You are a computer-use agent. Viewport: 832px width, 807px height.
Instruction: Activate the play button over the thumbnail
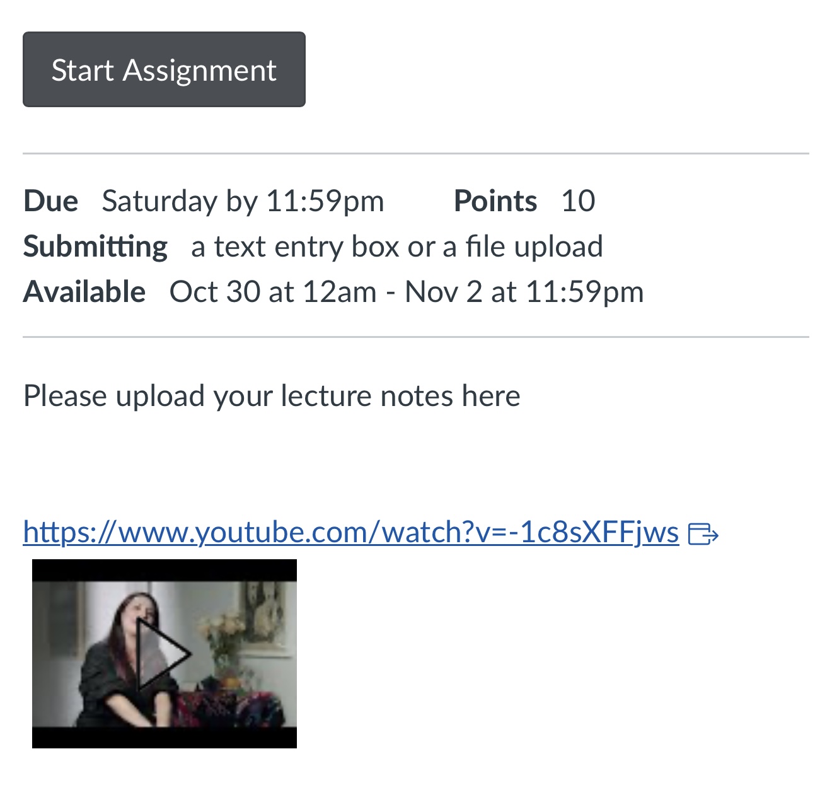coord(165,654)
